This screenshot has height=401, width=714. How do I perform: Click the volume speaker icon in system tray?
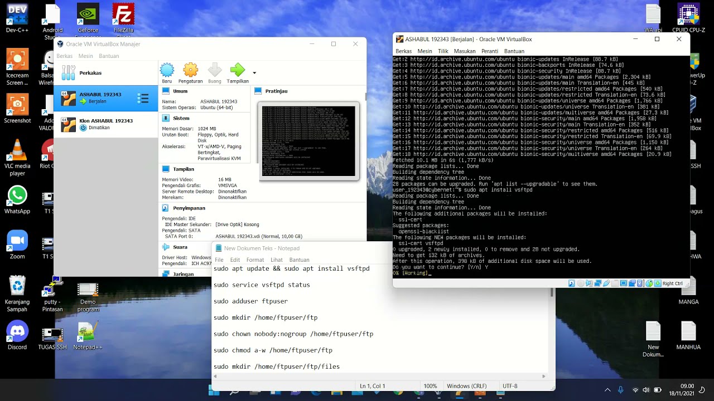click(x=646, y=390)
